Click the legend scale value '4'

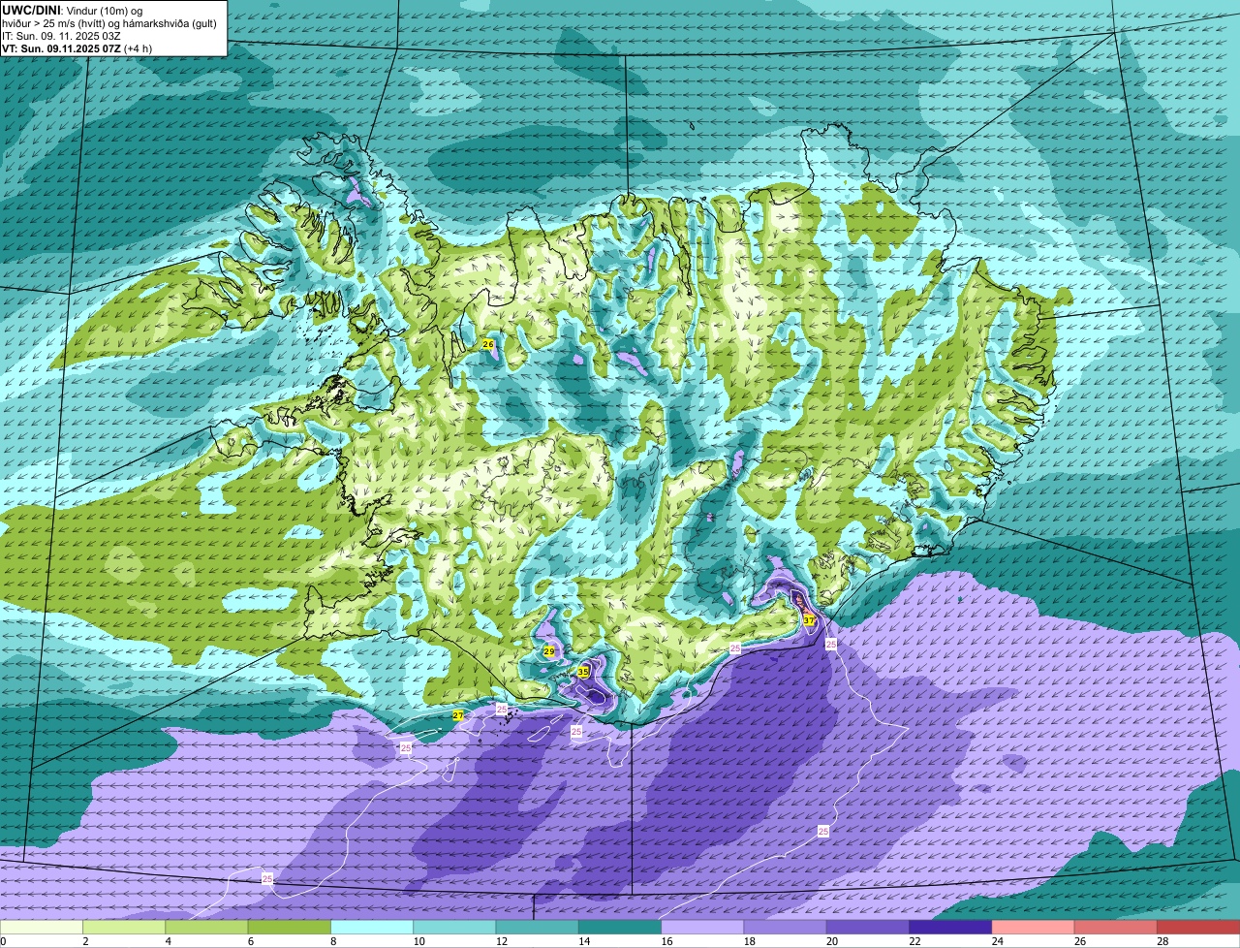click(x=168, y=941)
